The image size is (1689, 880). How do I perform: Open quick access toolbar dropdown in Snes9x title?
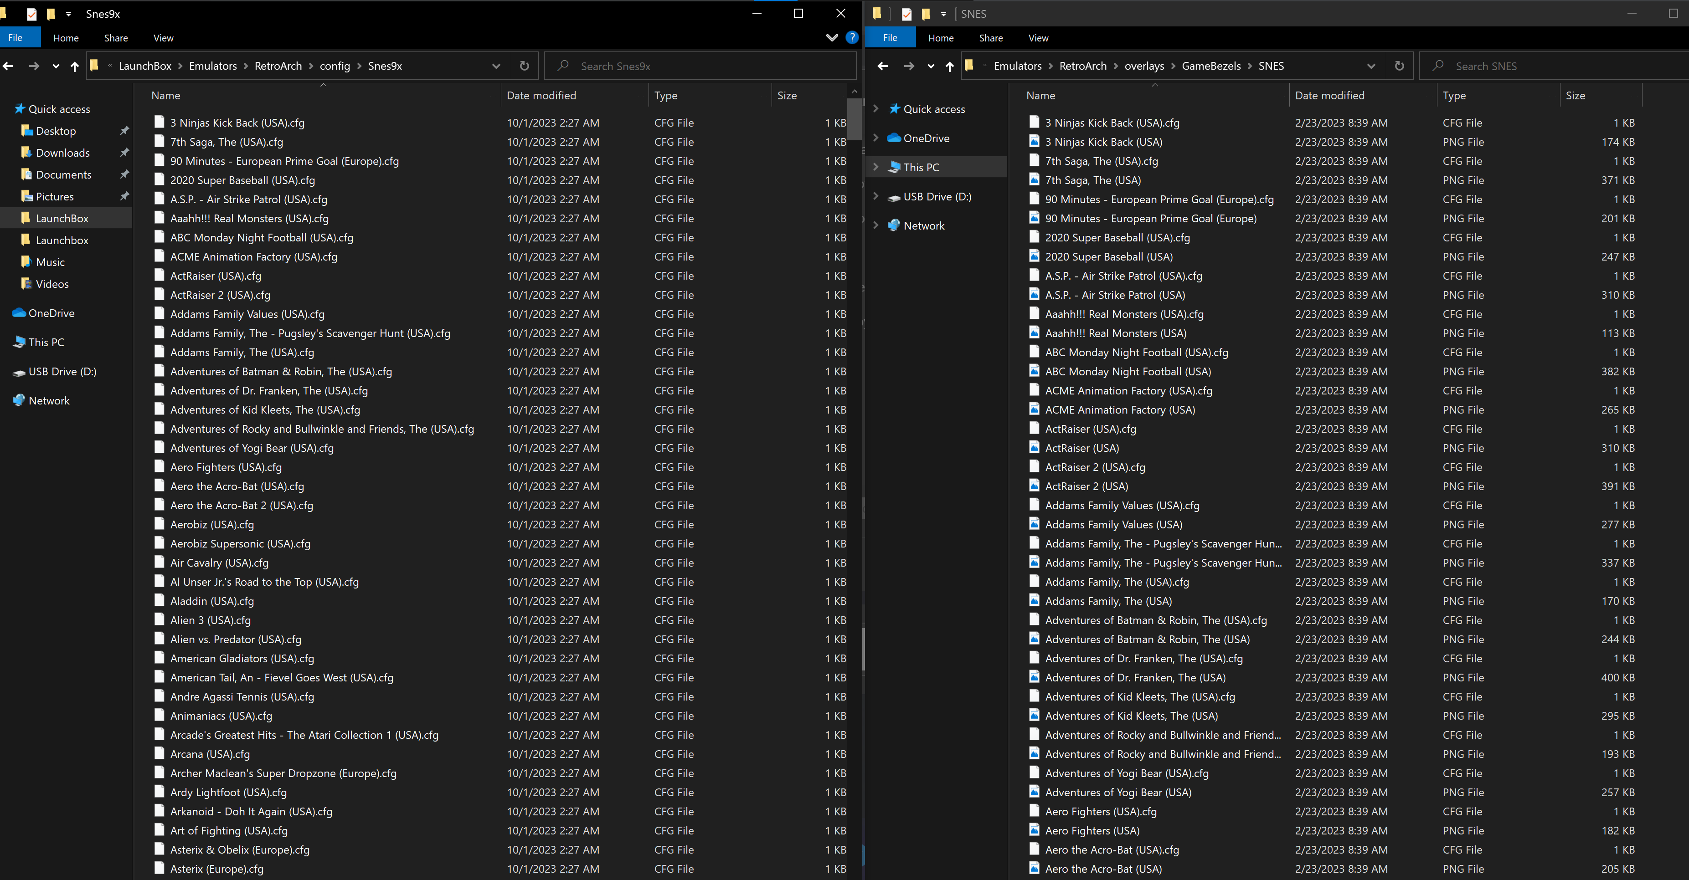69,14
